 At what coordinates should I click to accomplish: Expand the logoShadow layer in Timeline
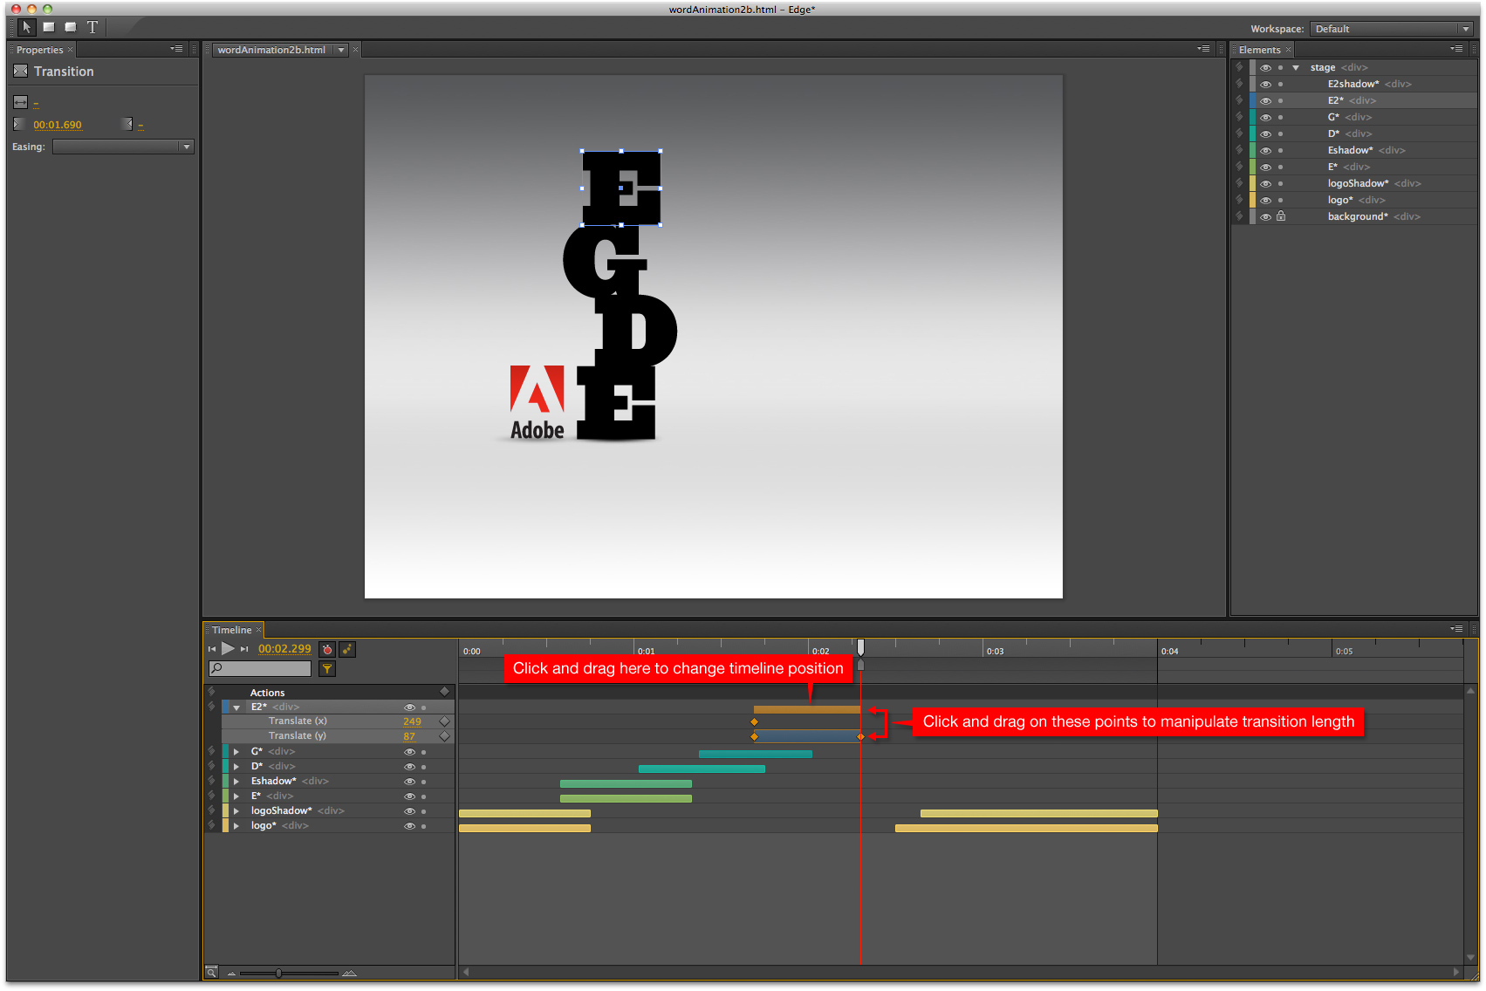236,810
